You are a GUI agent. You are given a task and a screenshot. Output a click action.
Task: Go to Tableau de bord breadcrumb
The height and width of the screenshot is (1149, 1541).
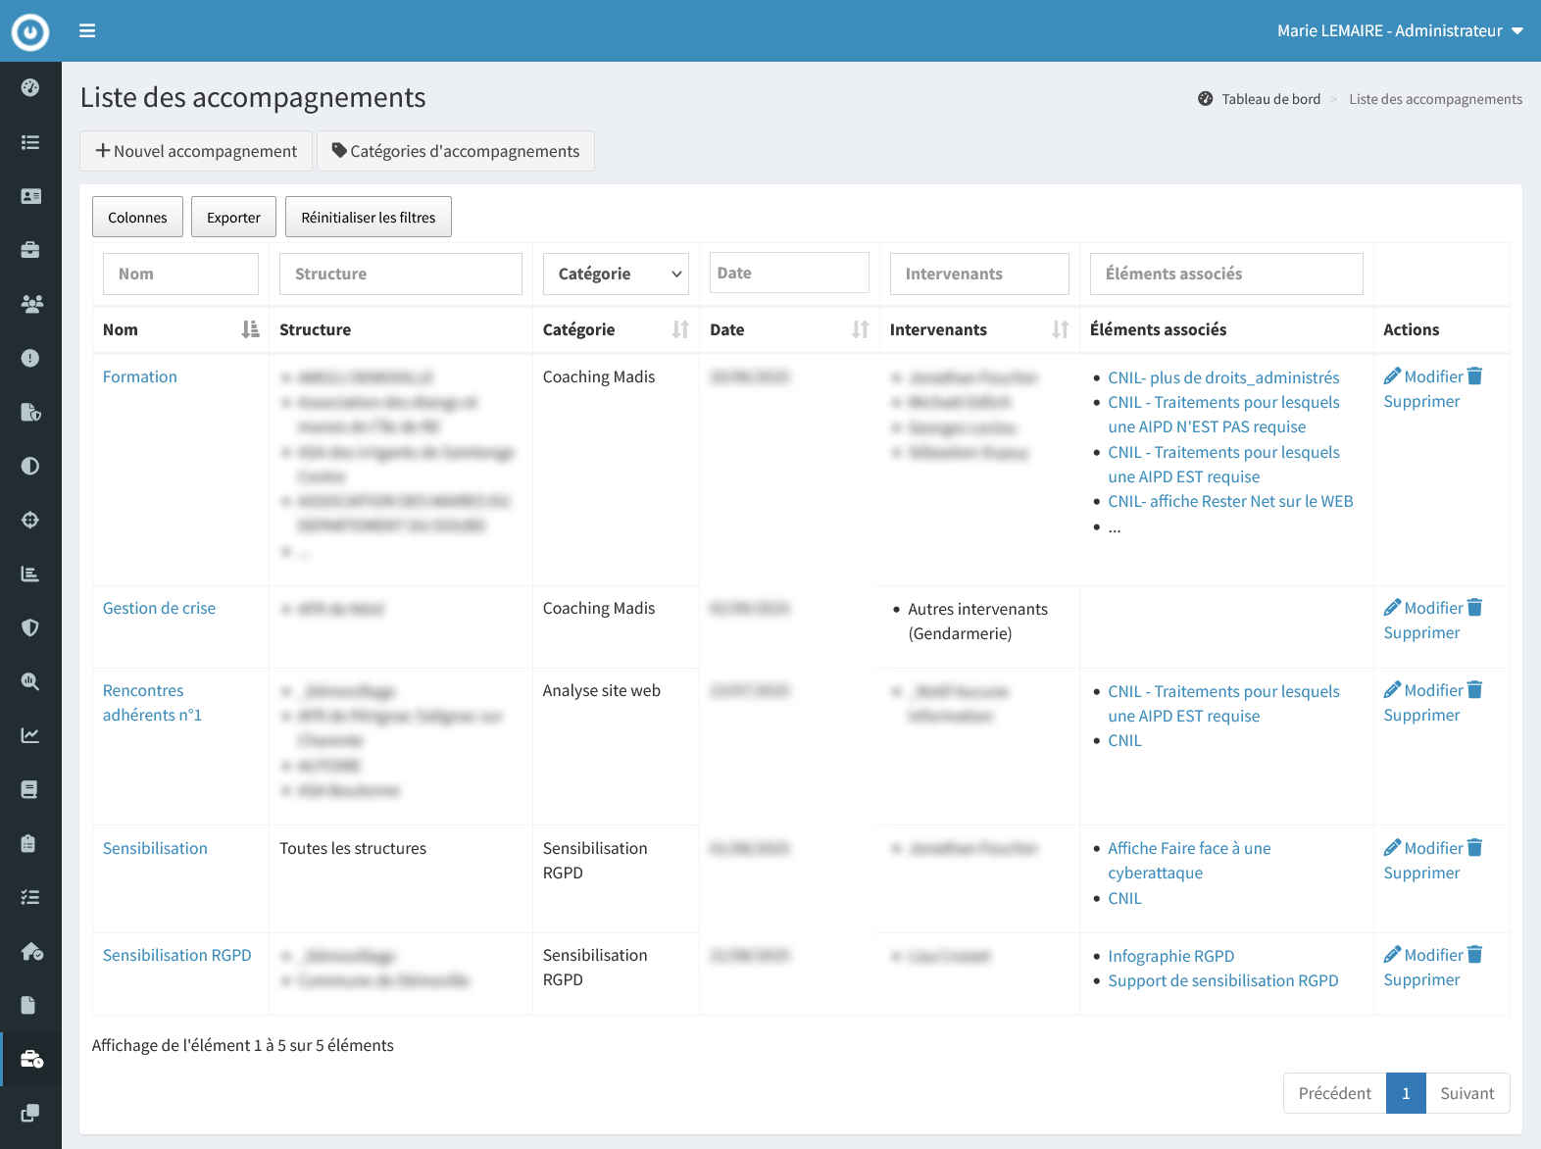[x=1270, y=99]
